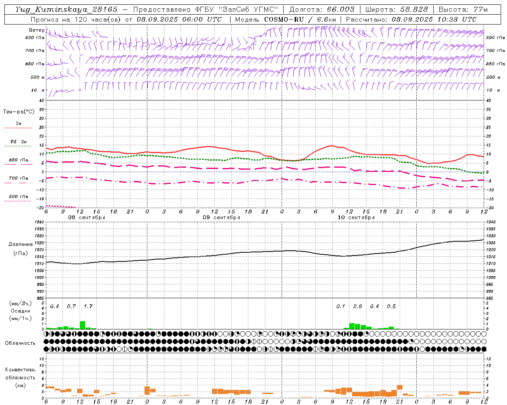The width and height of the screenshot is (507, 405).
Task: Click the '2.6' three-hour precipitation value
Action: tap(357, 307)
